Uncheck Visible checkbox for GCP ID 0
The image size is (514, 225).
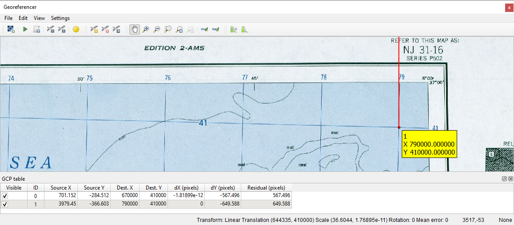pyautogui.click(x=5, y=195)
